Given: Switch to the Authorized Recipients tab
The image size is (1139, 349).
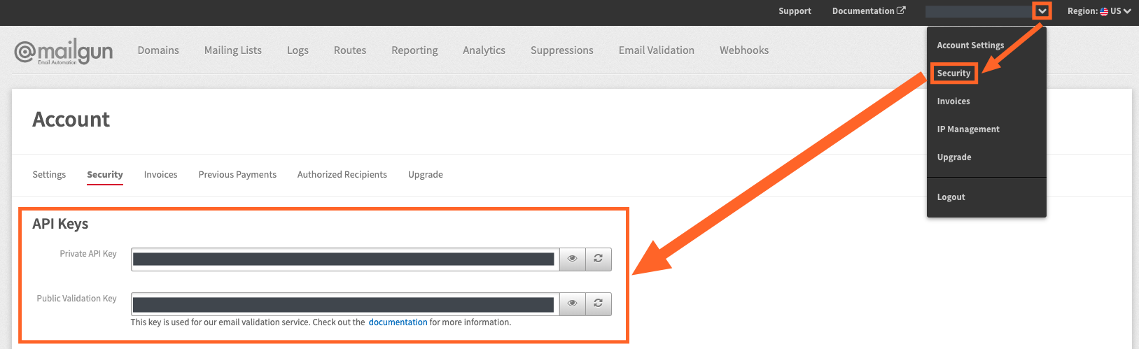Looking at the screenshot, I should (x=342, y=175).
